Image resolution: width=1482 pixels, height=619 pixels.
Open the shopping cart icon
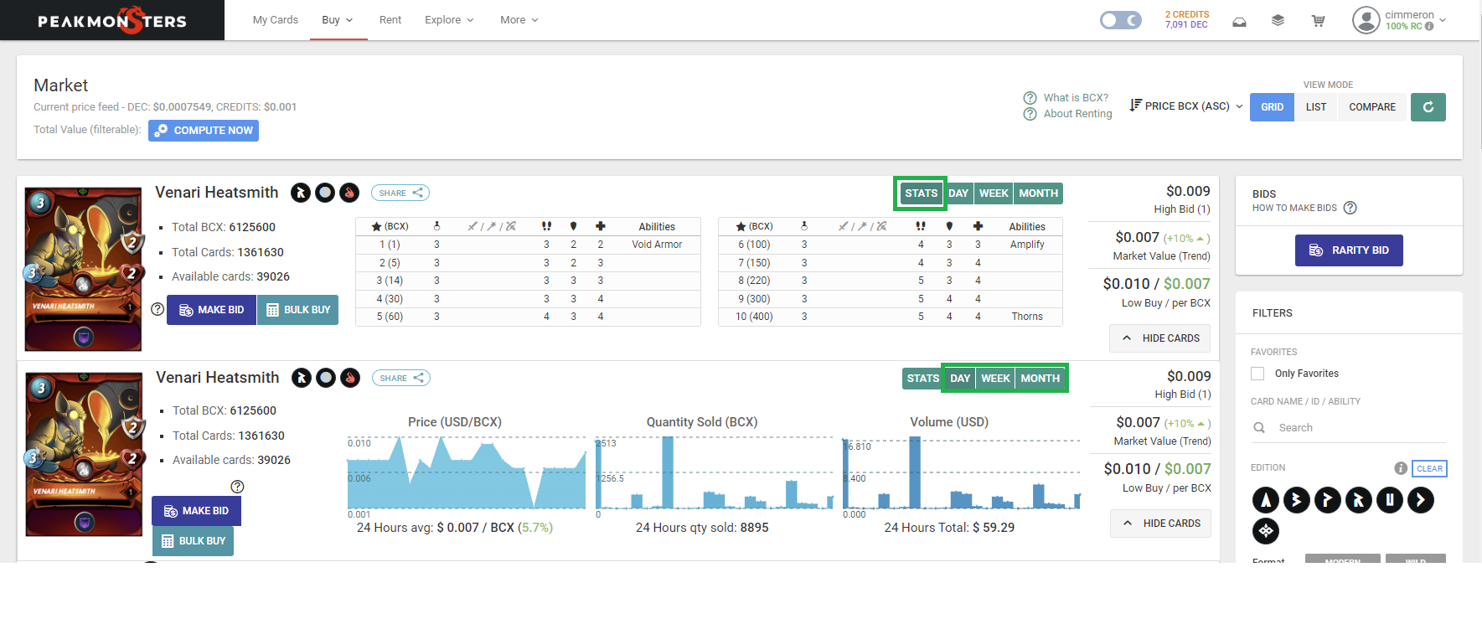[1318, 21]
